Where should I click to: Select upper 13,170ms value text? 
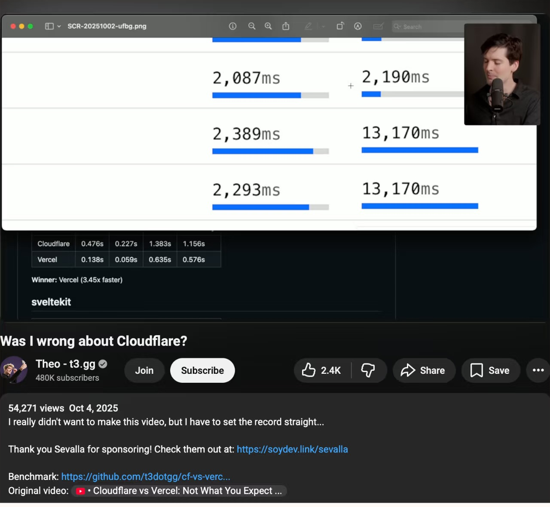click(400, 133)
